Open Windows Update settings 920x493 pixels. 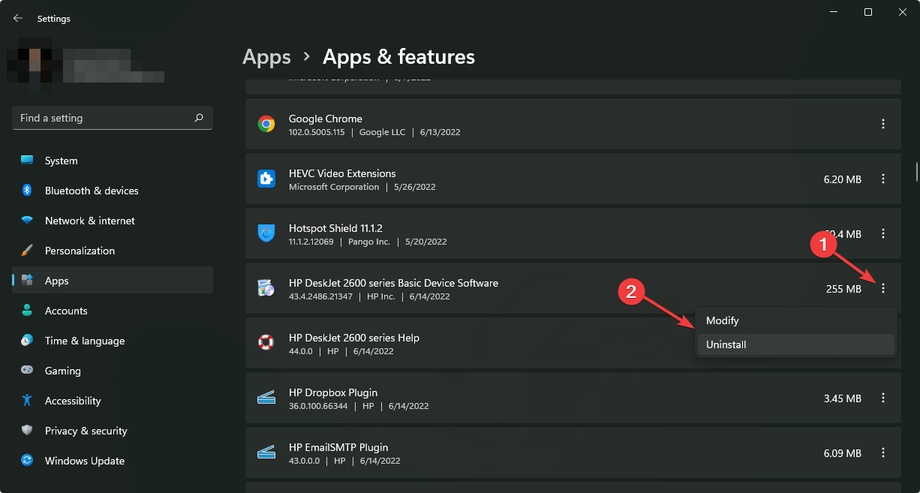84,461
